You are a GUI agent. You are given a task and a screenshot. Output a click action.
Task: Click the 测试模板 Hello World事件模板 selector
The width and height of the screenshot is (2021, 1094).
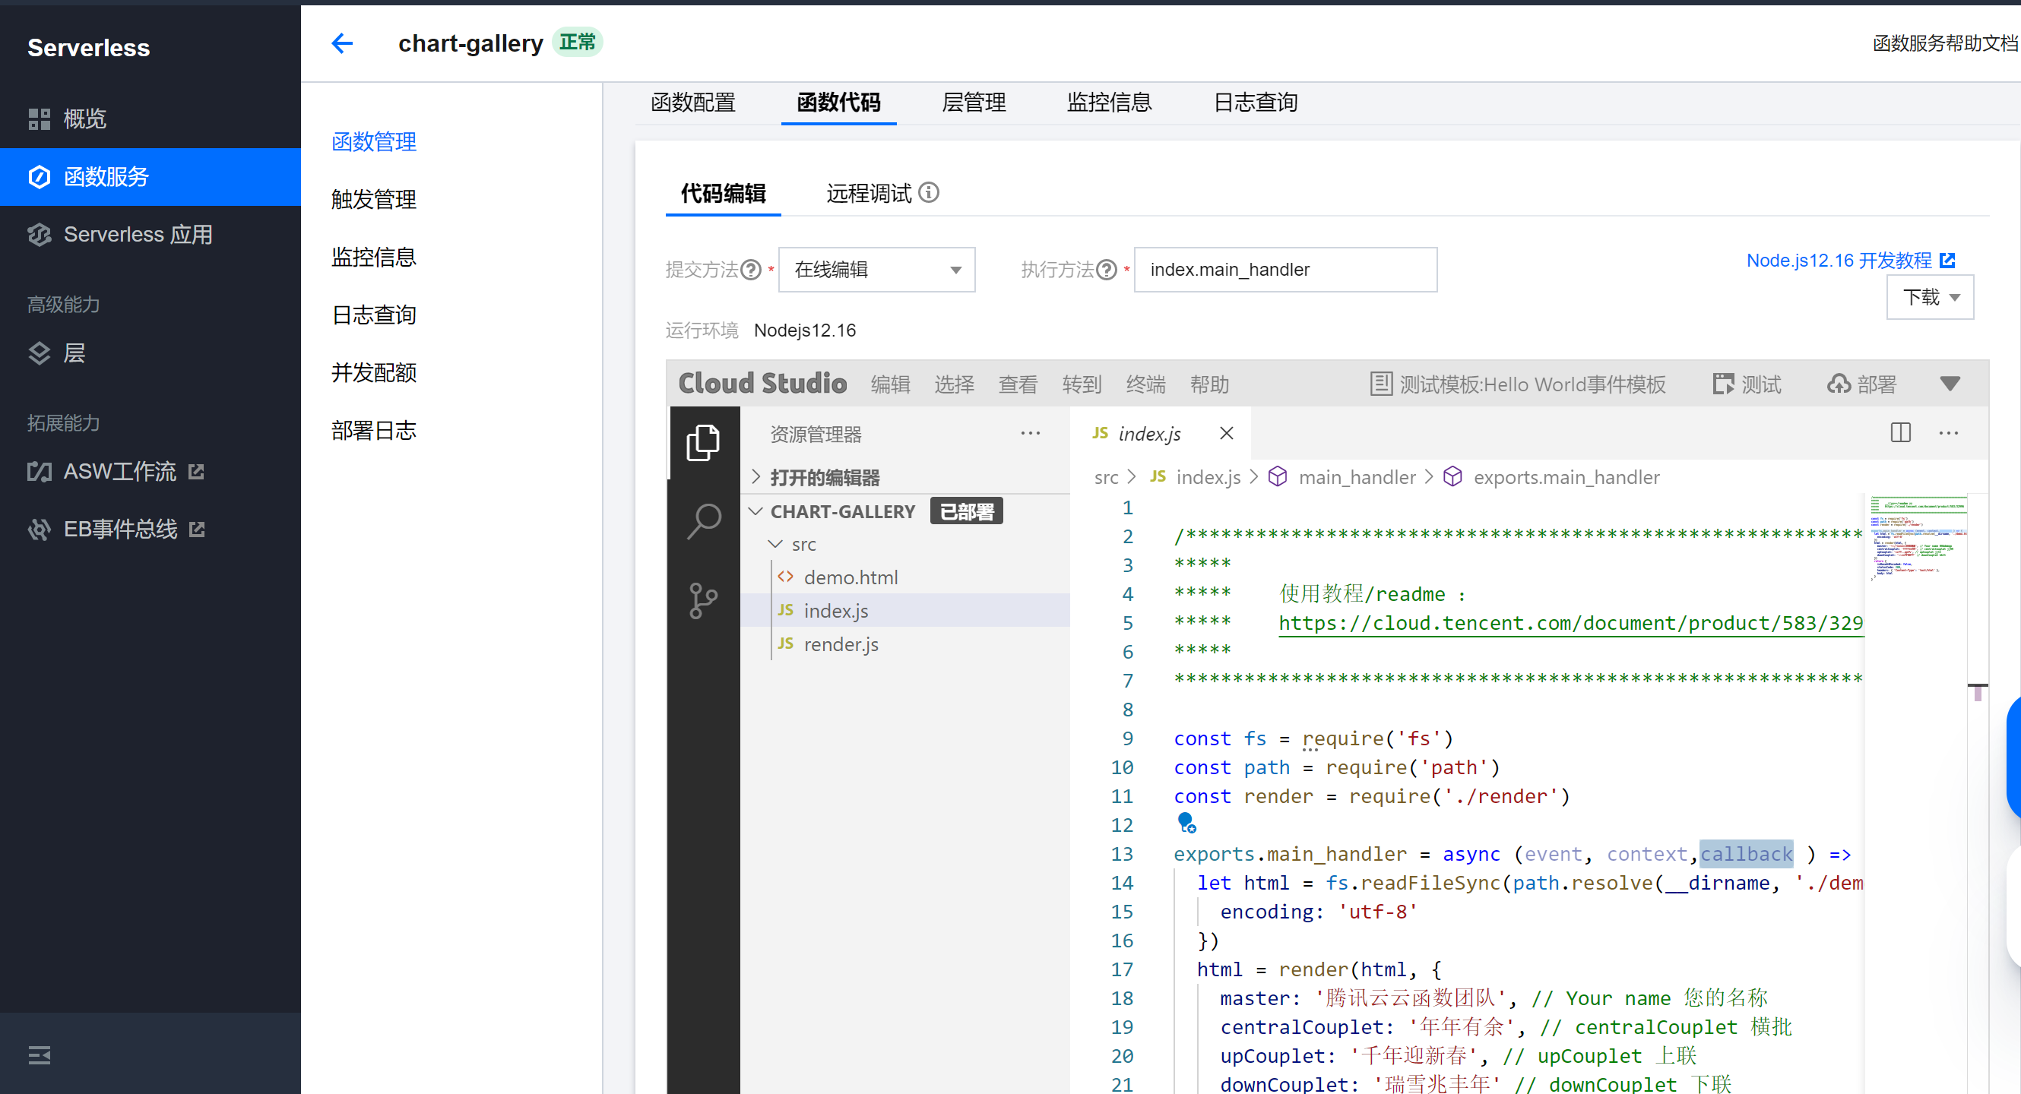(x=1517, y=384)
